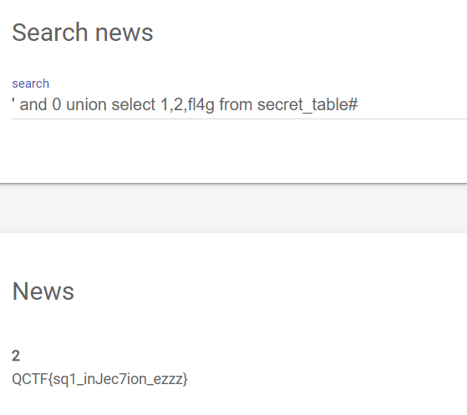Image resolution: width=467 pixels, height=415 pixels.
Task: Click the '1,2,' portion of the query
Action: (x=174, y=105)
